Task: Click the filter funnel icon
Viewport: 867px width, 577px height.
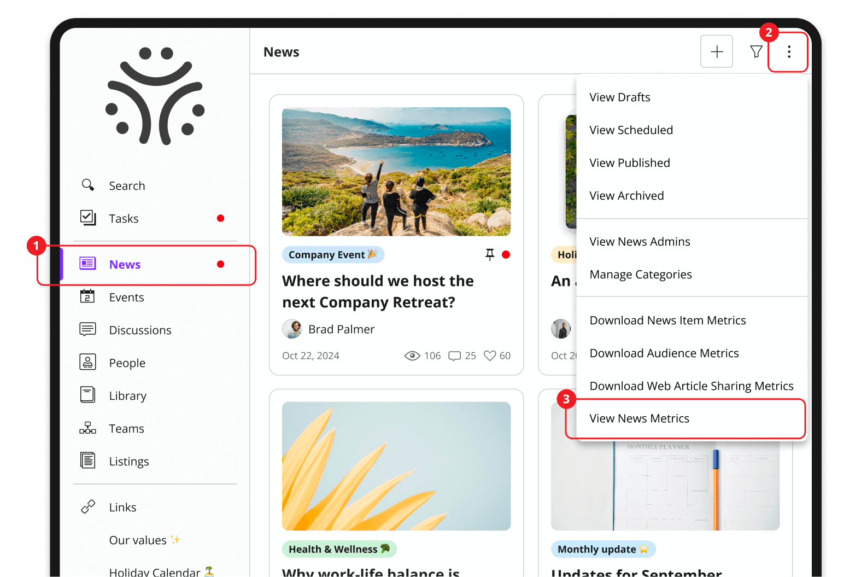Action: (756, 51)
